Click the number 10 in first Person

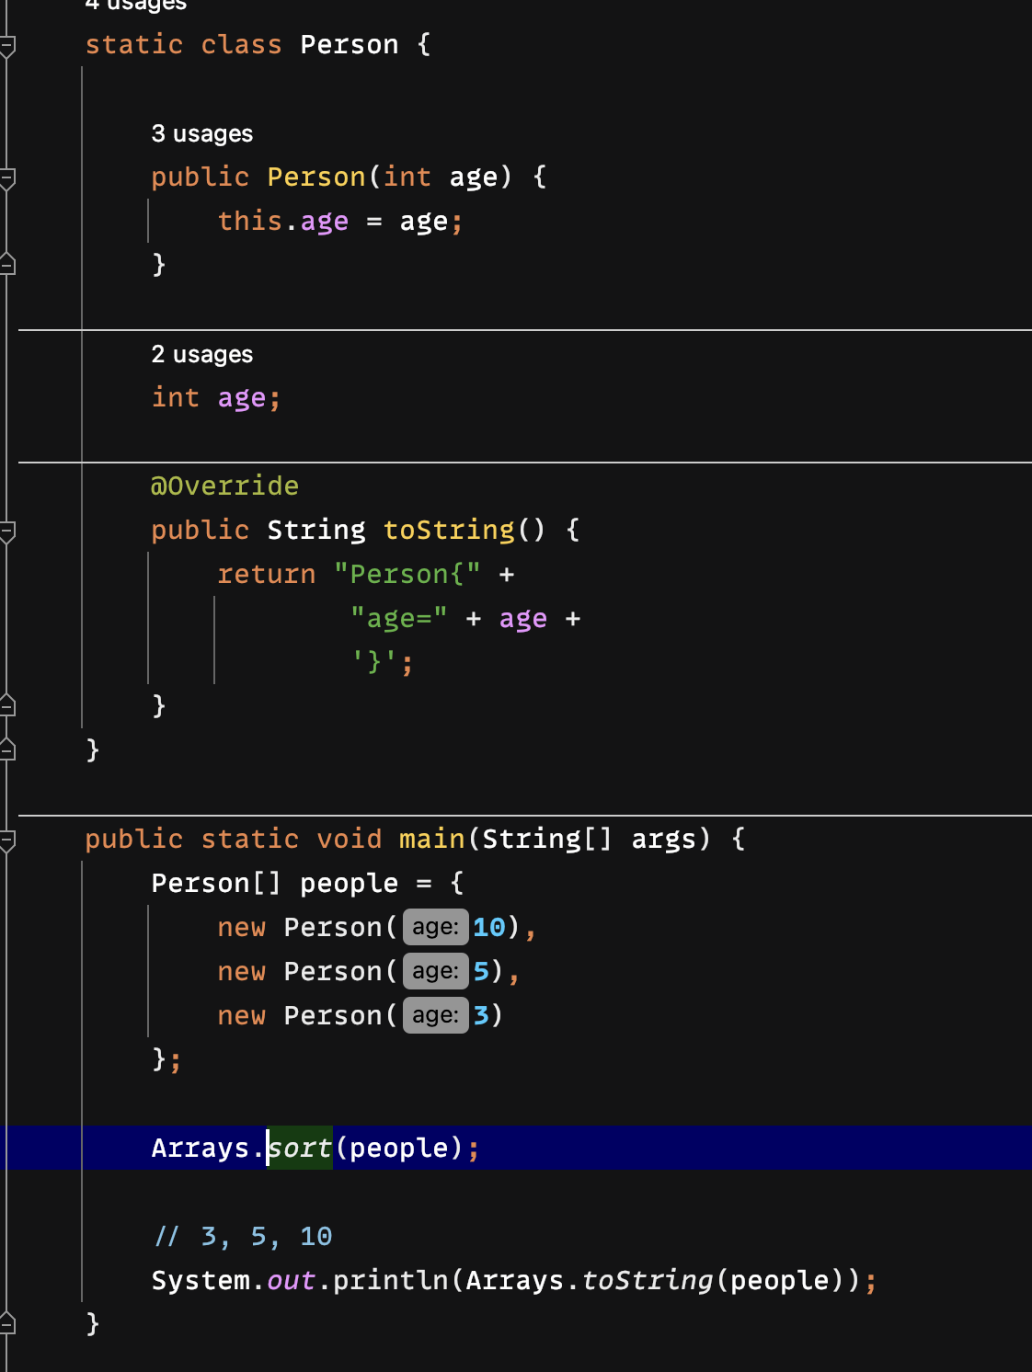(489, 927)
